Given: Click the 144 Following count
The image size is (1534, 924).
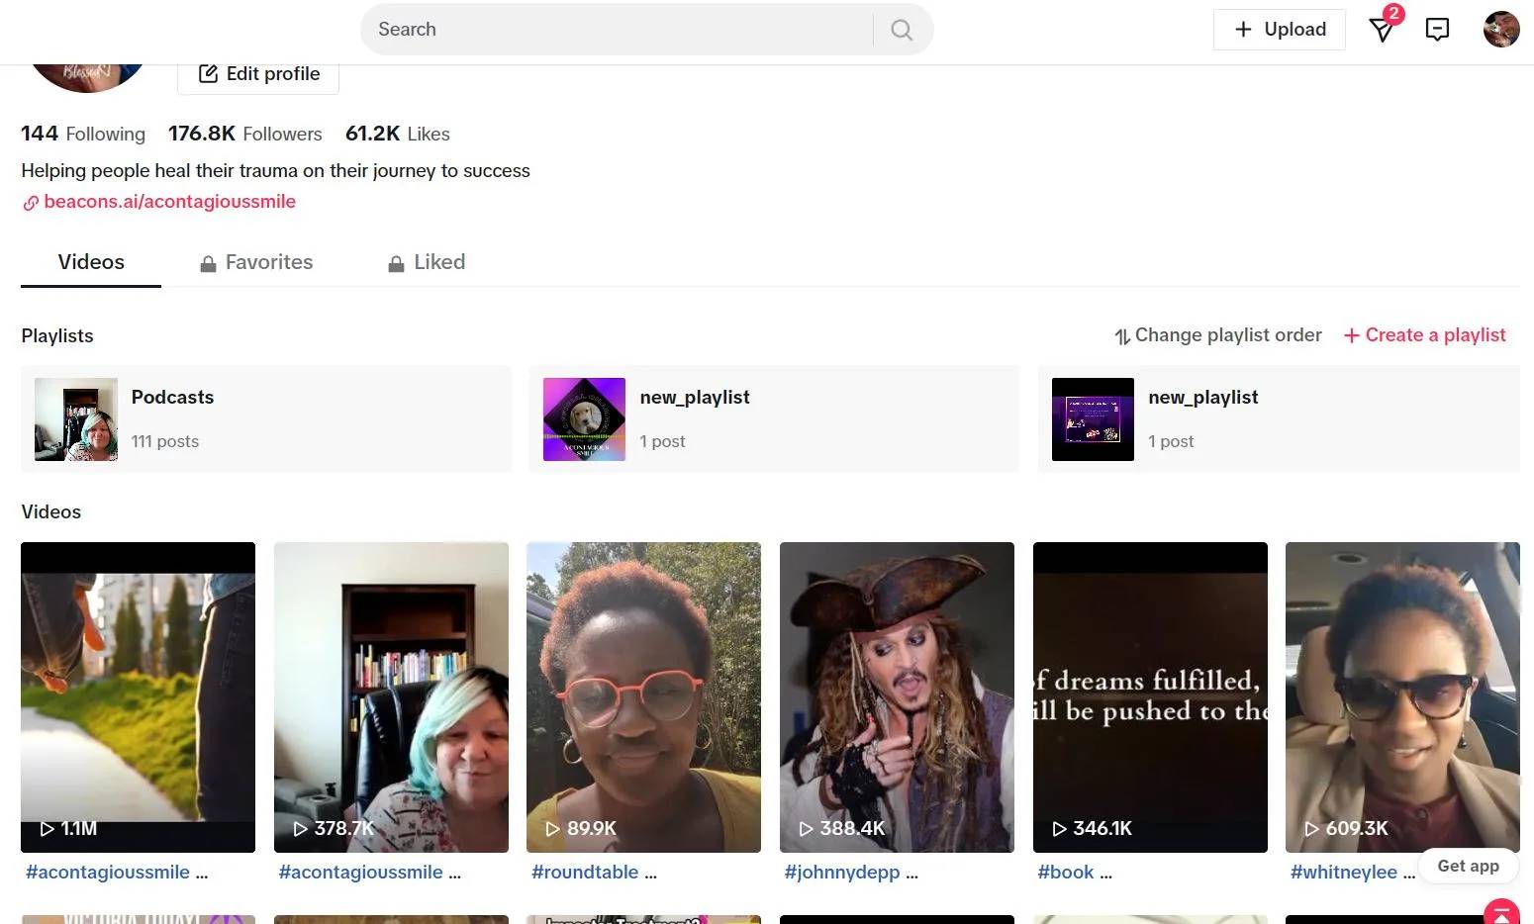Looking at the screenshot, I should 83,134.
